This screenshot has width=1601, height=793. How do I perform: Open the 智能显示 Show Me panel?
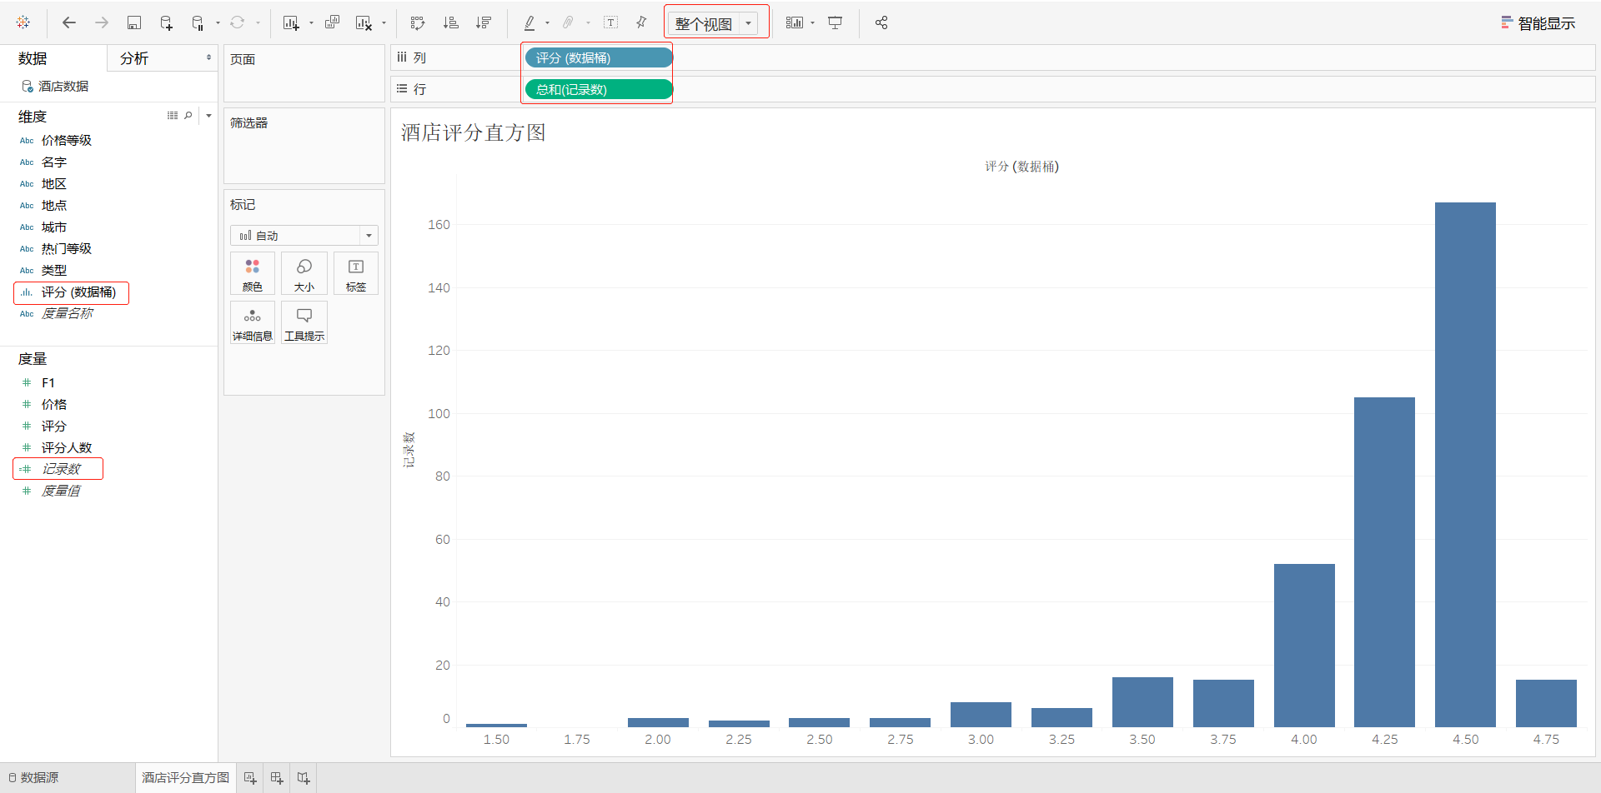[1538, 23]
